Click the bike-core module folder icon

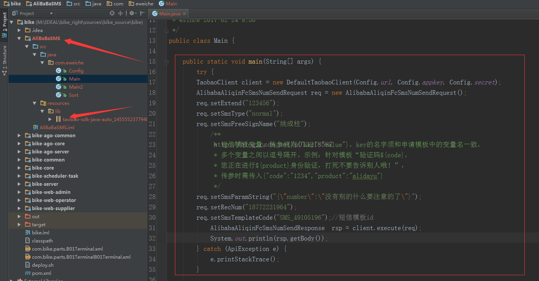click(x=28, y=168)
